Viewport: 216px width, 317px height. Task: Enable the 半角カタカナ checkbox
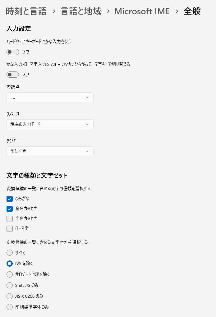10,218
